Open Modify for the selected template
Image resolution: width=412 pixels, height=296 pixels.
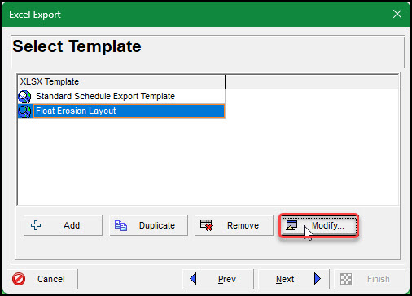(319, 225)
